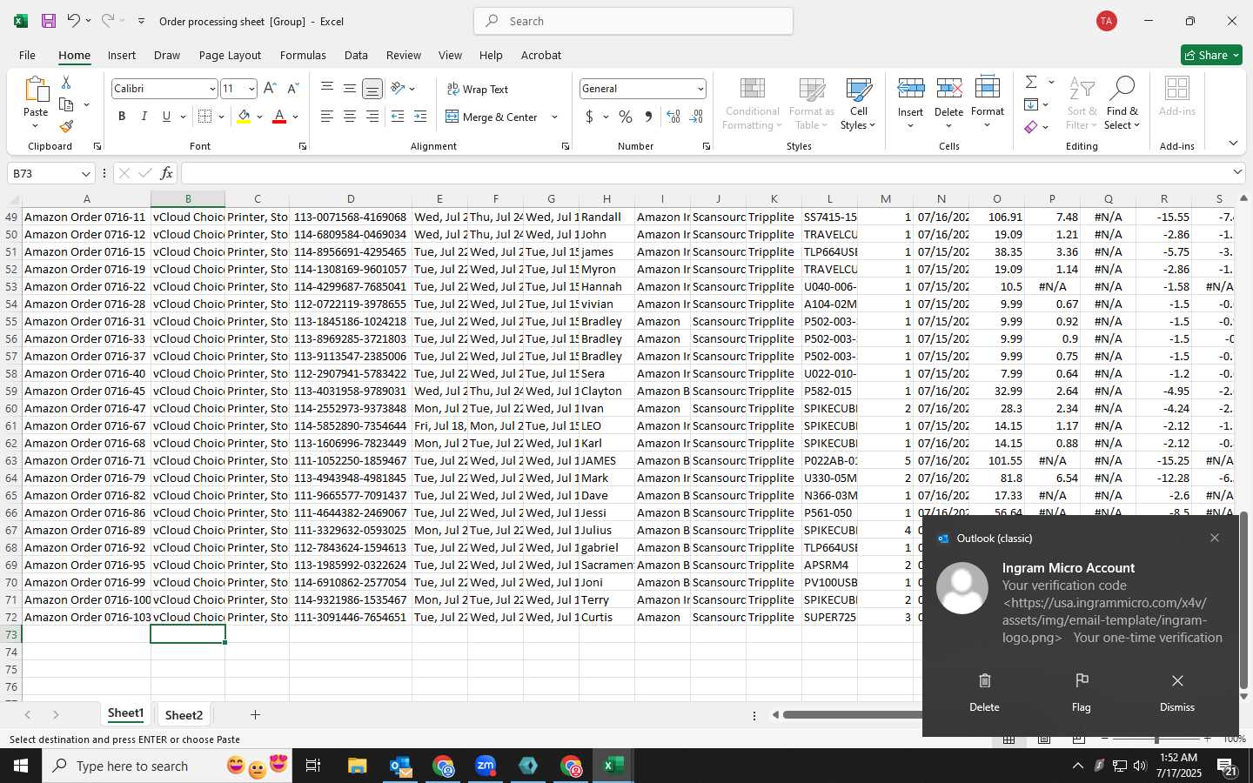Click the Undo arrow icon
1253x783 pixels.
tap(74, 21)
